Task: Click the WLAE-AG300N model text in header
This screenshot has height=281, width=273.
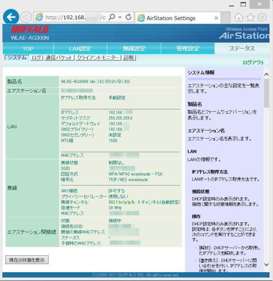Action: 30,37
